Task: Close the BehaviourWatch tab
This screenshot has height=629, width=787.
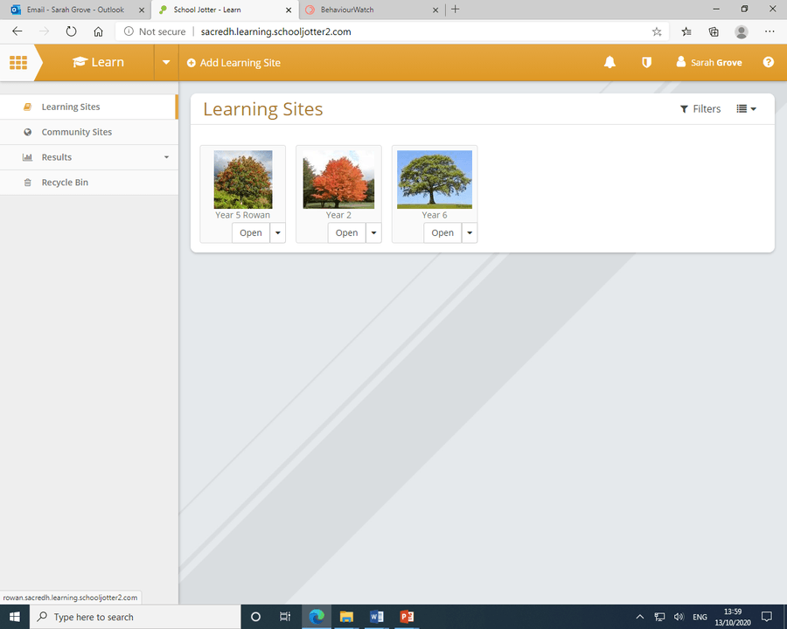Action: tap(435, 10)
